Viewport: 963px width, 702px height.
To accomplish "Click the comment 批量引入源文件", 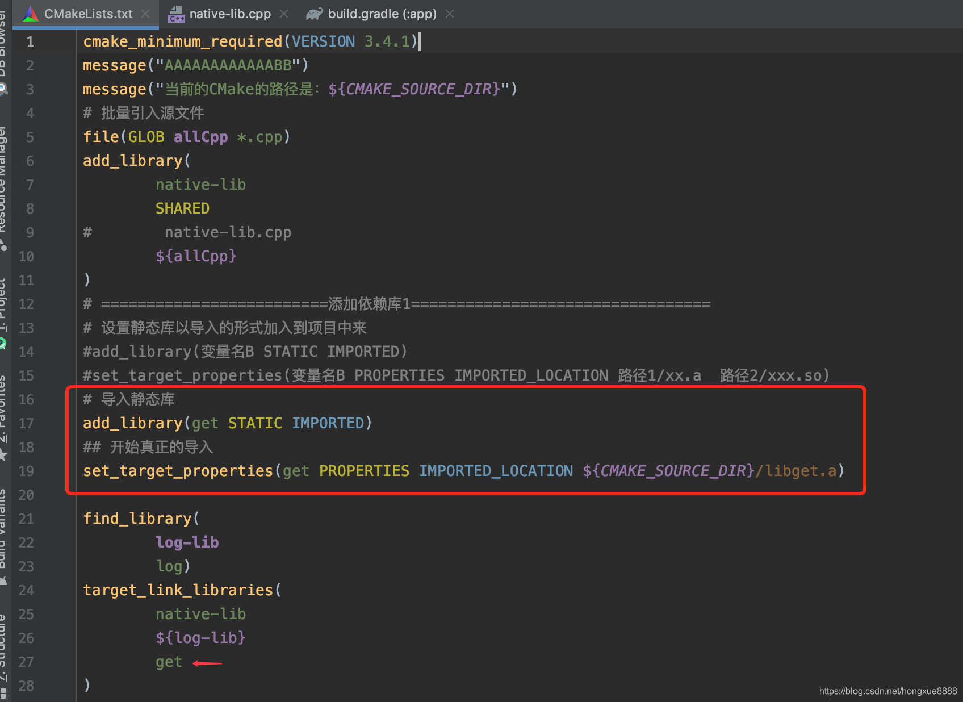I will 152,113.
